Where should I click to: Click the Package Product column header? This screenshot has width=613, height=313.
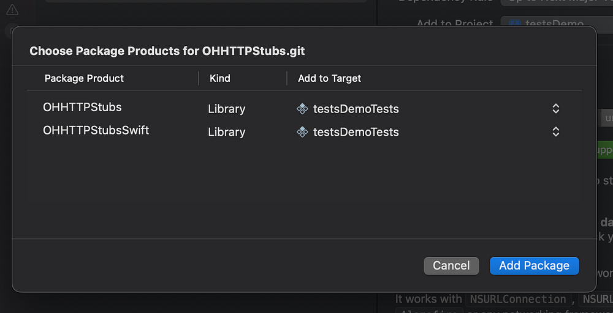(x=84, y=78)
